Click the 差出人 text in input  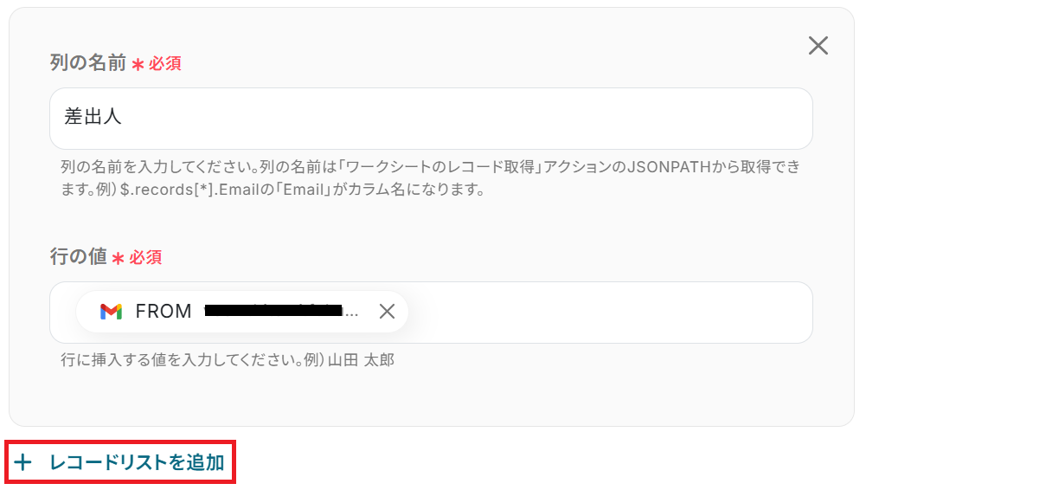(x=93, y=118)
